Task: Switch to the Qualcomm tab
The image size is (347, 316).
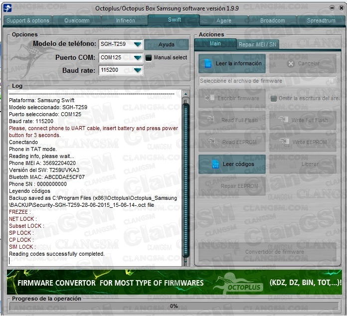Action: click(x=77, y=20)
